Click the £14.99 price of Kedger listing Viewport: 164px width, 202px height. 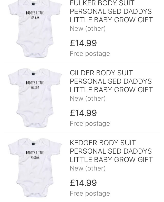pos(83,183)
